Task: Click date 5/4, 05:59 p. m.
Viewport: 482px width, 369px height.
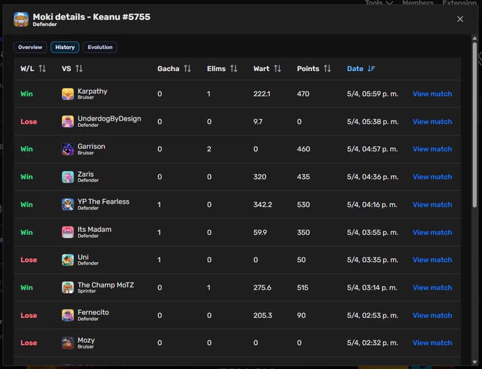Action: pyautogui.click(x=373, y=94)
